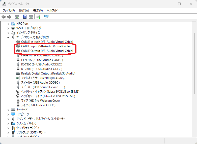
Task: Click the システム デバイス folder icon
Action: pos(13,123)
